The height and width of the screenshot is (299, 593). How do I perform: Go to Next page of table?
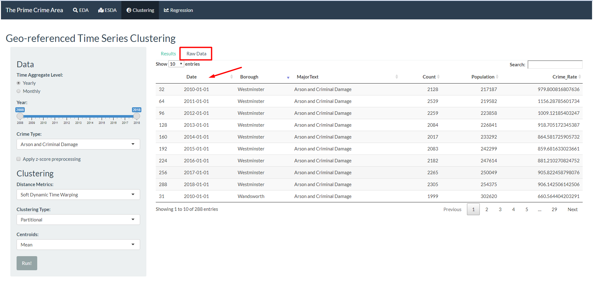click(x=572, y=210)
